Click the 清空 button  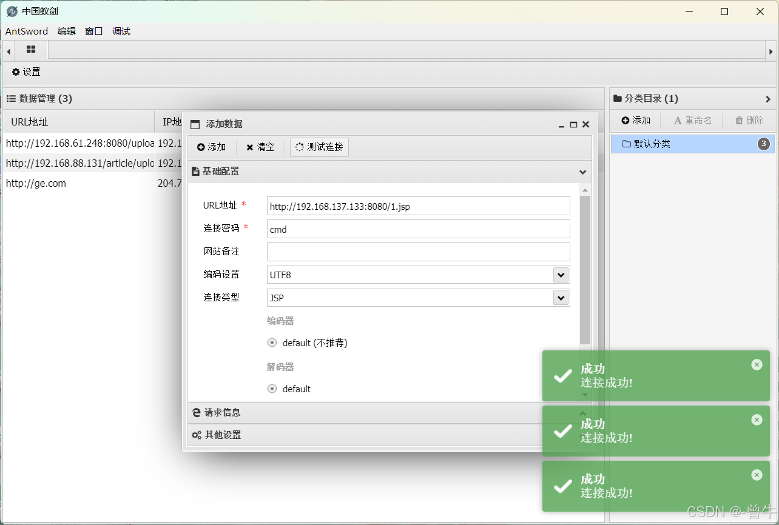click(260, 147)
